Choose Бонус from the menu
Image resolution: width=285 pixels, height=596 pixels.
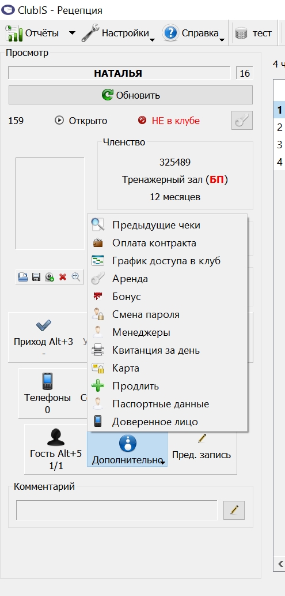tap(168, 297)
